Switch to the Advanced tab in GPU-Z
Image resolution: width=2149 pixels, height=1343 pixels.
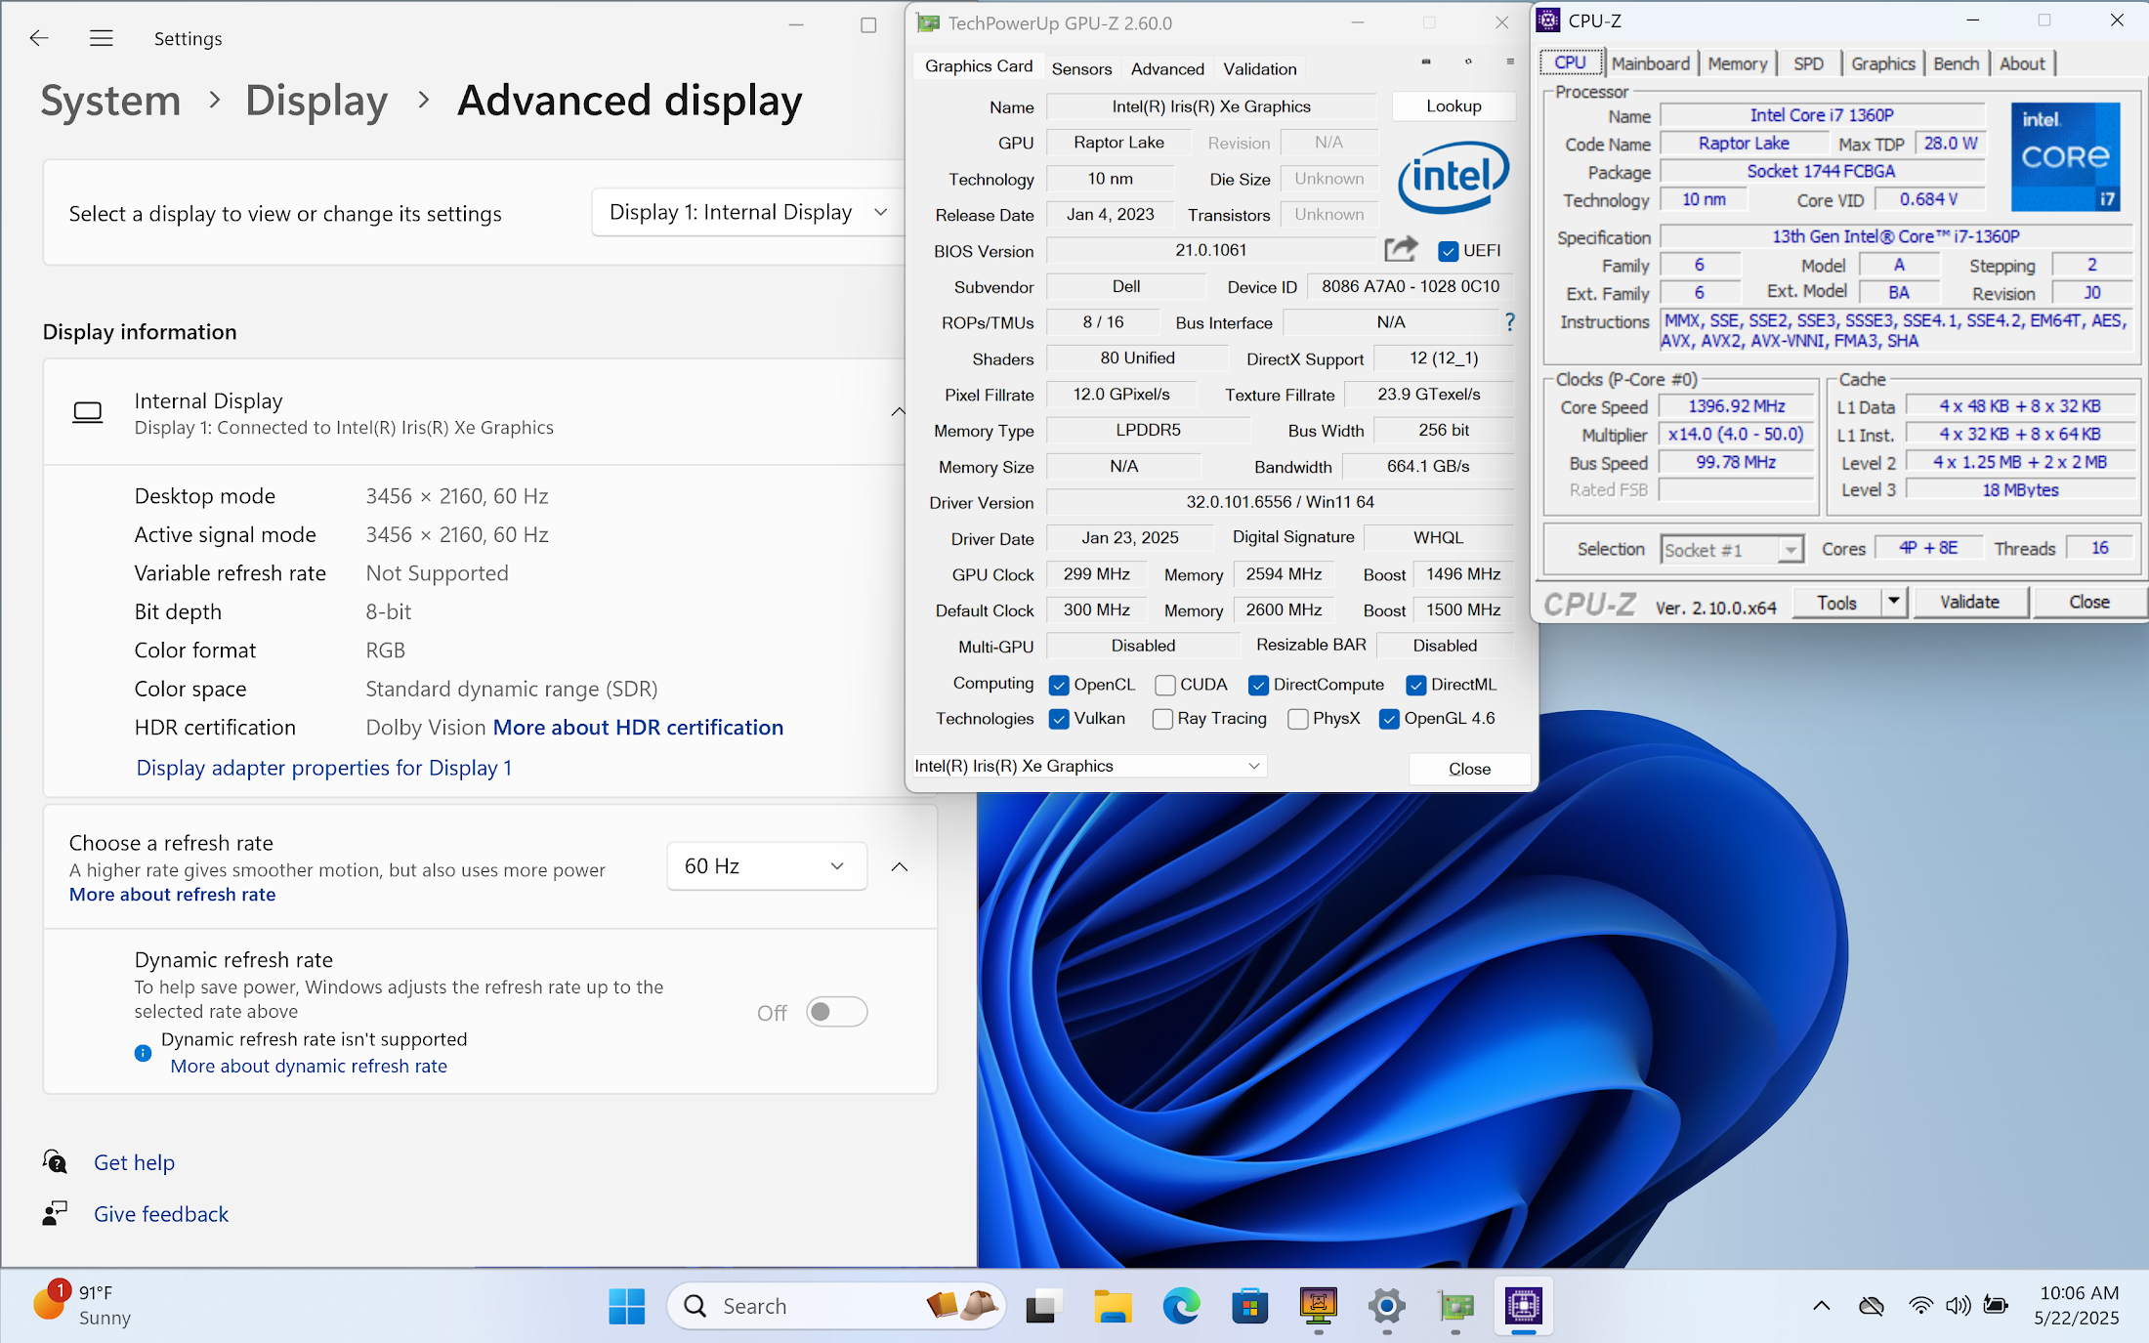point(1167,68)
